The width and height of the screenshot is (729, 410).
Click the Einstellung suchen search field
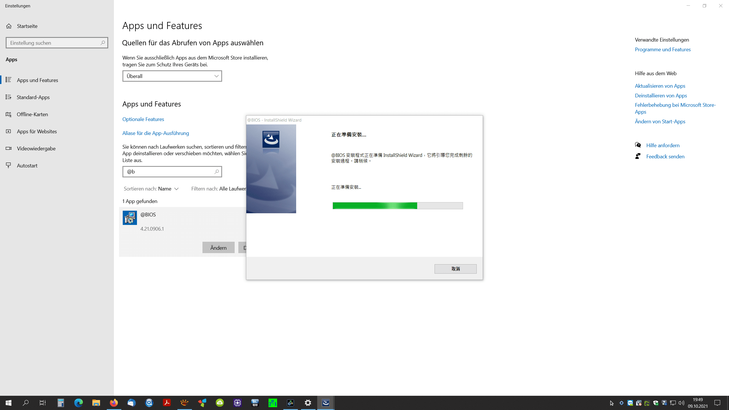(57, 43)
